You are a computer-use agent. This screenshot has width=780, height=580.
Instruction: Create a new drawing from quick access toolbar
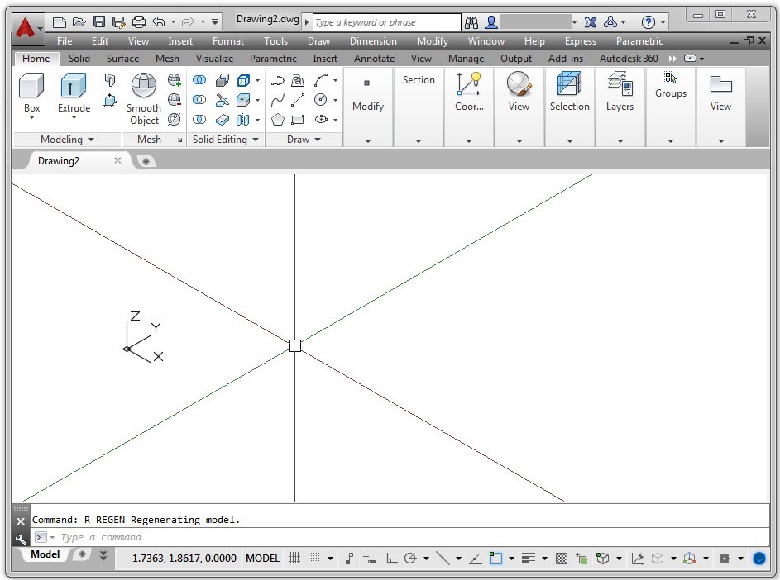[60, 21]
